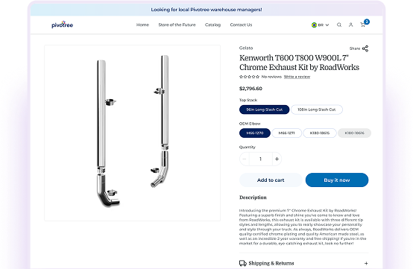The height and width of the screenshot is (269, 413).
Task: Select the 96in Long Slash Cut option
Action: (x=264, y=110)
